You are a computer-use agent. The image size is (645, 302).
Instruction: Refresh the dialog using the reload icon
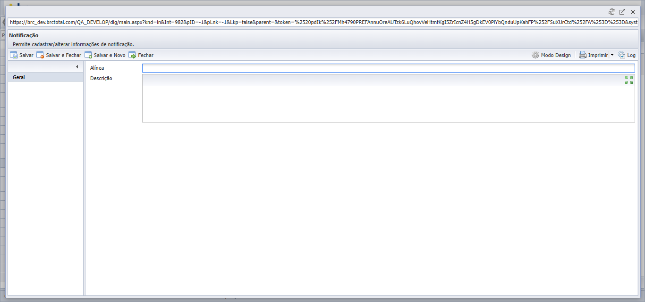pyautogui.click(x=612, y=12)
